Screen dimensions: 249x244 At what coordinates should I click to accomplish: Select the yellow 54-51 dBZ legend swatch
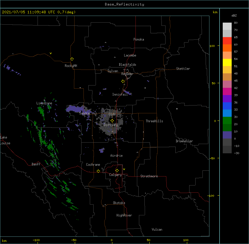227,63
